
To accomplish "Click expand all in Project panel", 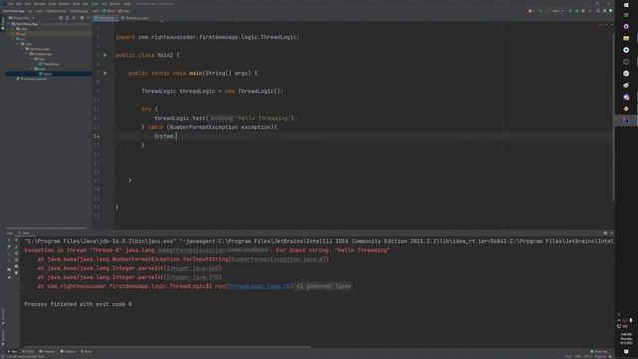I will pyautogui.click(x=67, y=18).
